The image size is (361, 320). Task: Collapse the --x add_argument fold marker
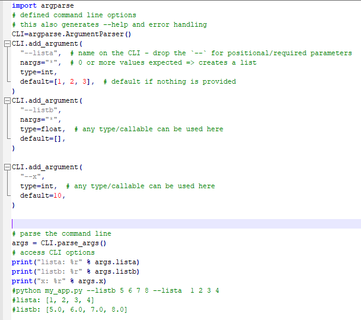tap(7, 167)
